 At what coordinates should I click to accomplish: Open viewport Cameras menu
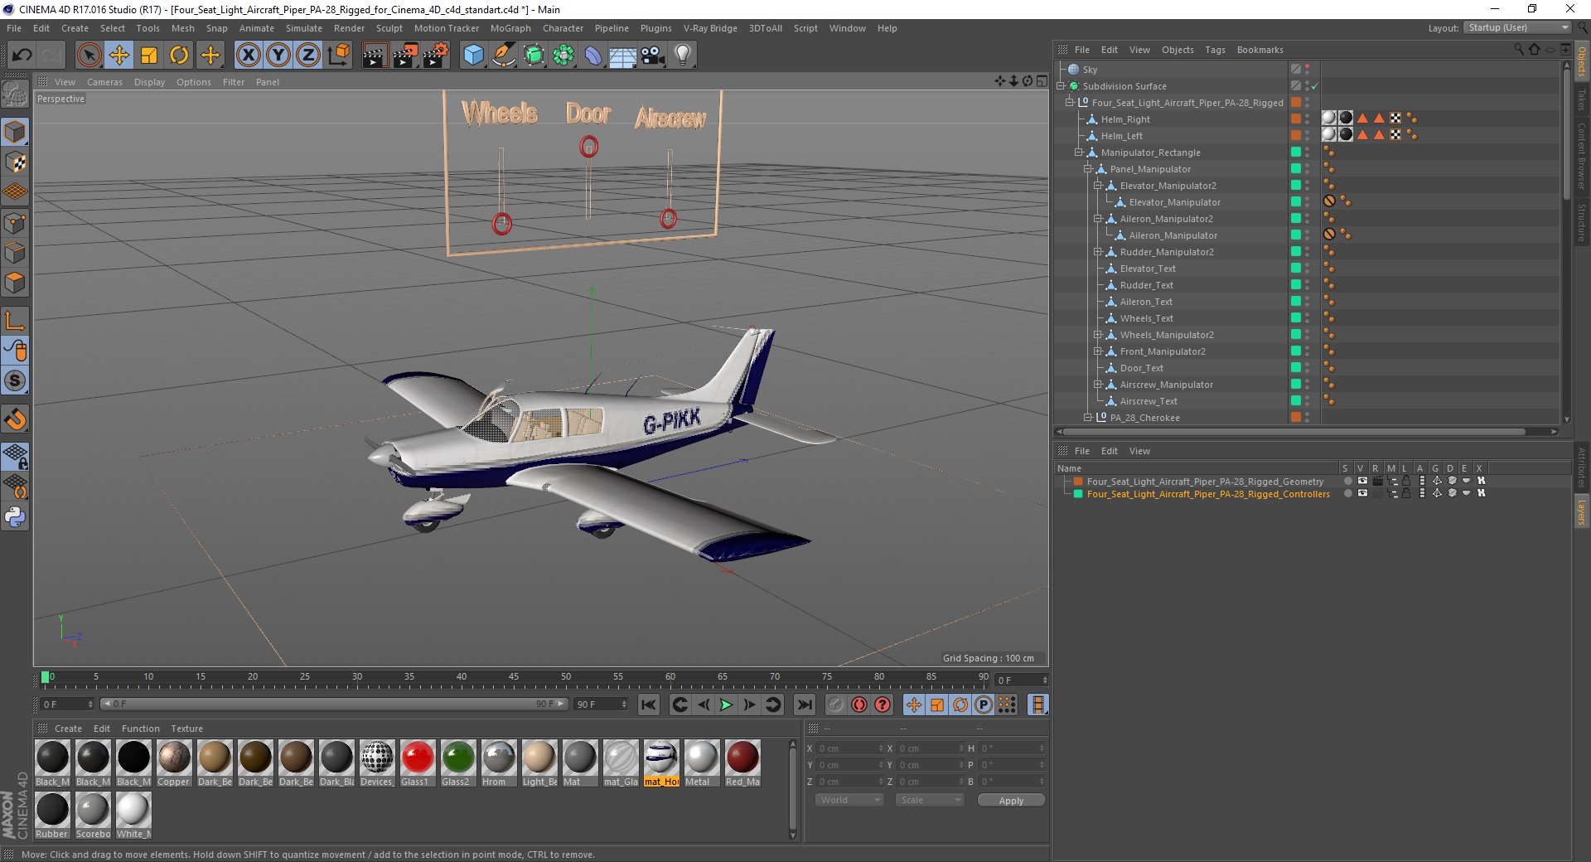click(x=104, y=82)
